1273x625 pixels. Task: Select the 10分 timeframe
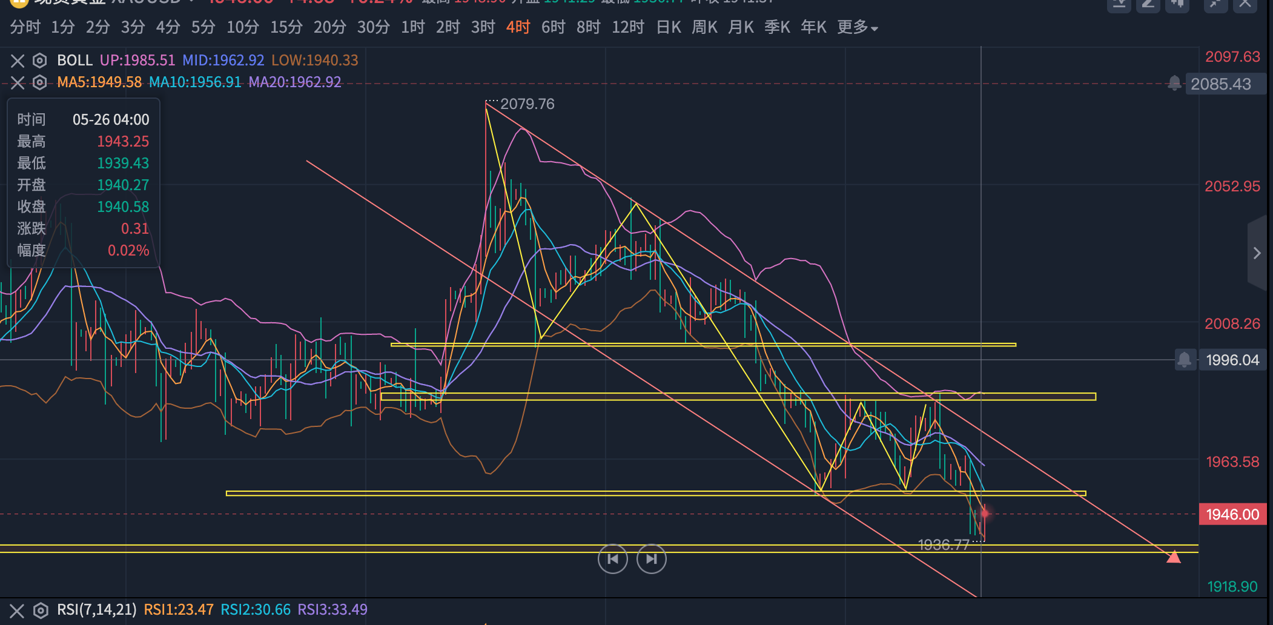pos(242,27)
